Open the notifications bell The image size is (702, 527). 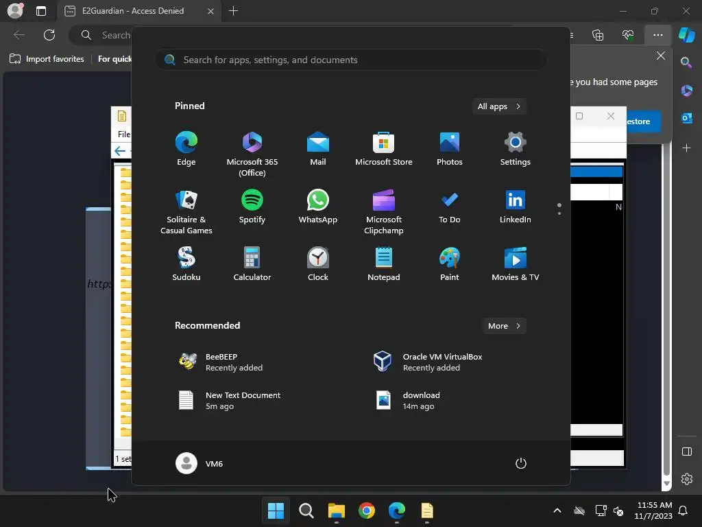coord(683,511)
